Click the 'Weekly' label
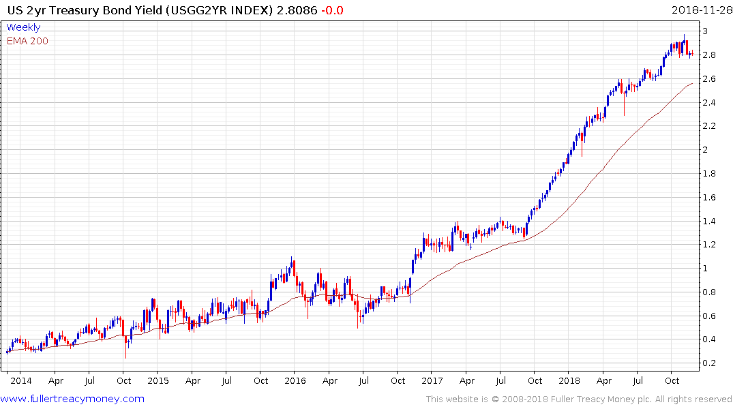 (x=23, y=27)
